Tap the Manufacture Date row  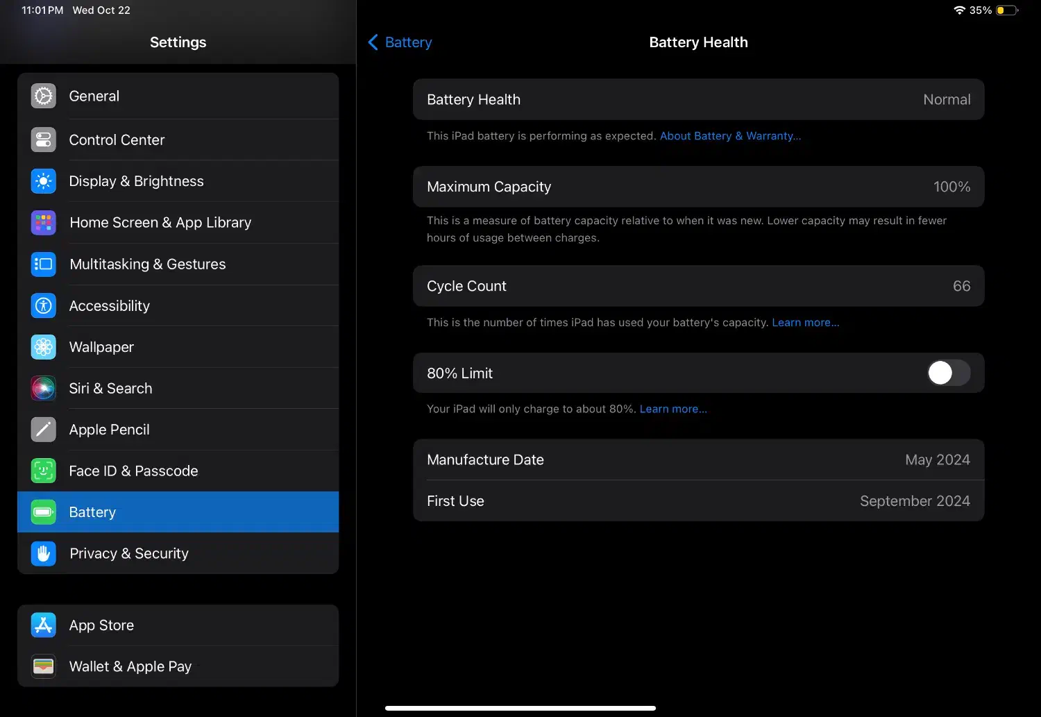point(699,459)
